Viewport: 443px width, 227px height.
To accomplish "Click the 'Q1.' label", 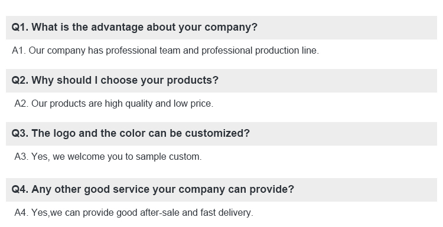I will pos(20,27).
